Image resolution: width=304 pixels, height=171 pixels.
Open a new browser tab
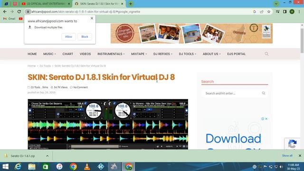131,4
